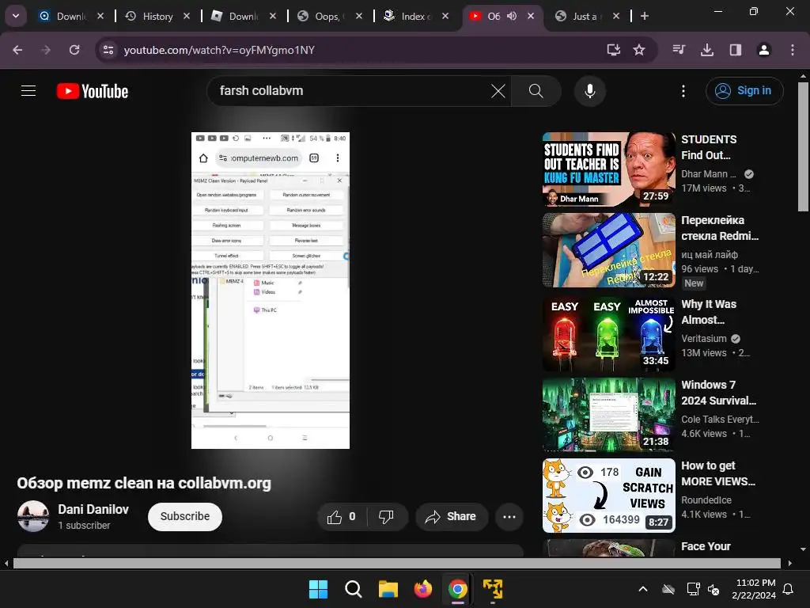Open notifications bell in taskbar

(789, 589)
